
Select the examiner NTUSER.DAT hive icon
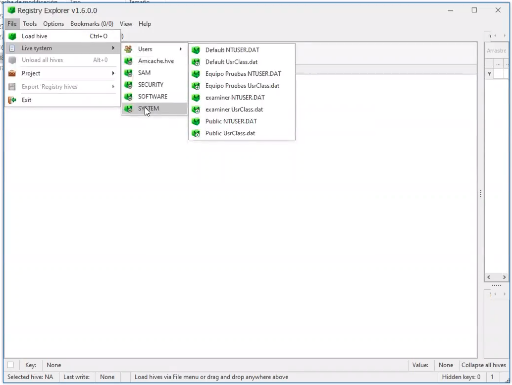196,98
